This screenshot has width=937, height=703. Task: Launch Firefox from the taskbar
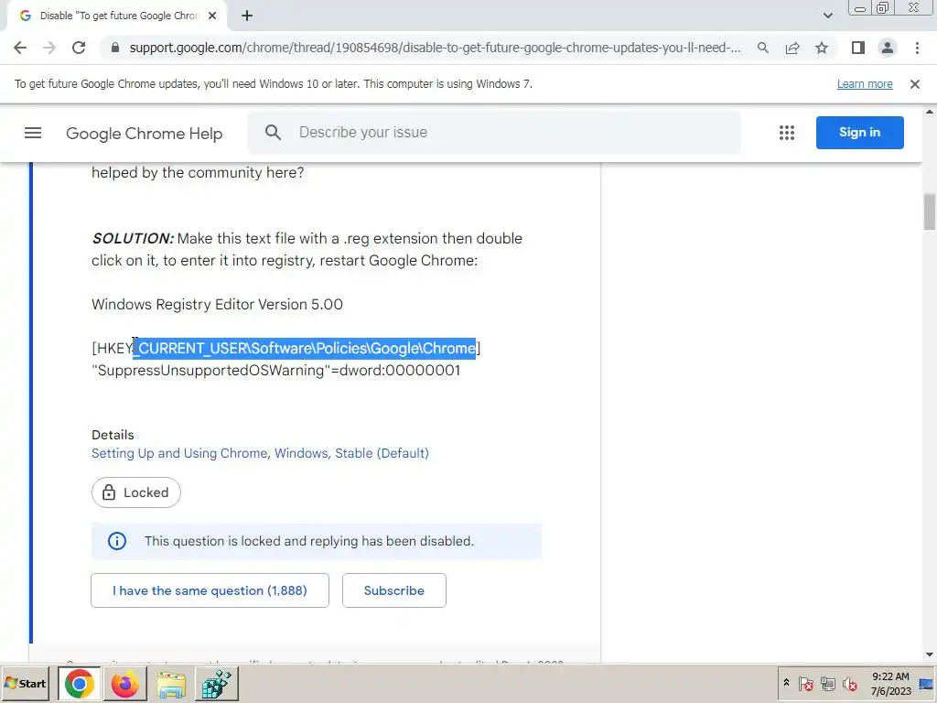pyautogui.click(x=124, y=683)
